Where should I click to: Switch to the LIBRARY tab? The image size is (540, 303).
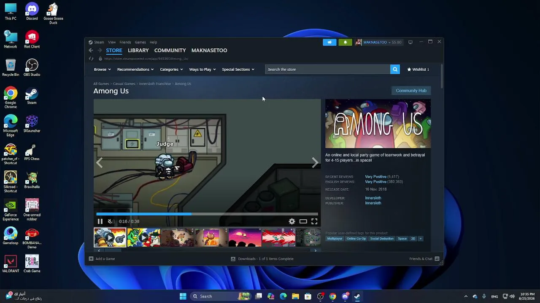(x=138, y=50)
